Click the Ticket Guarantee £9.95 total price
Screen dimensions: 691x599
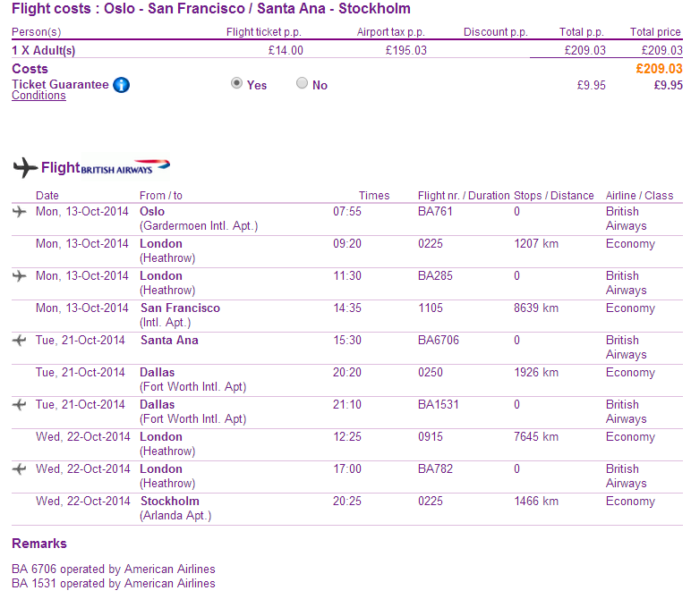[668, 86]
